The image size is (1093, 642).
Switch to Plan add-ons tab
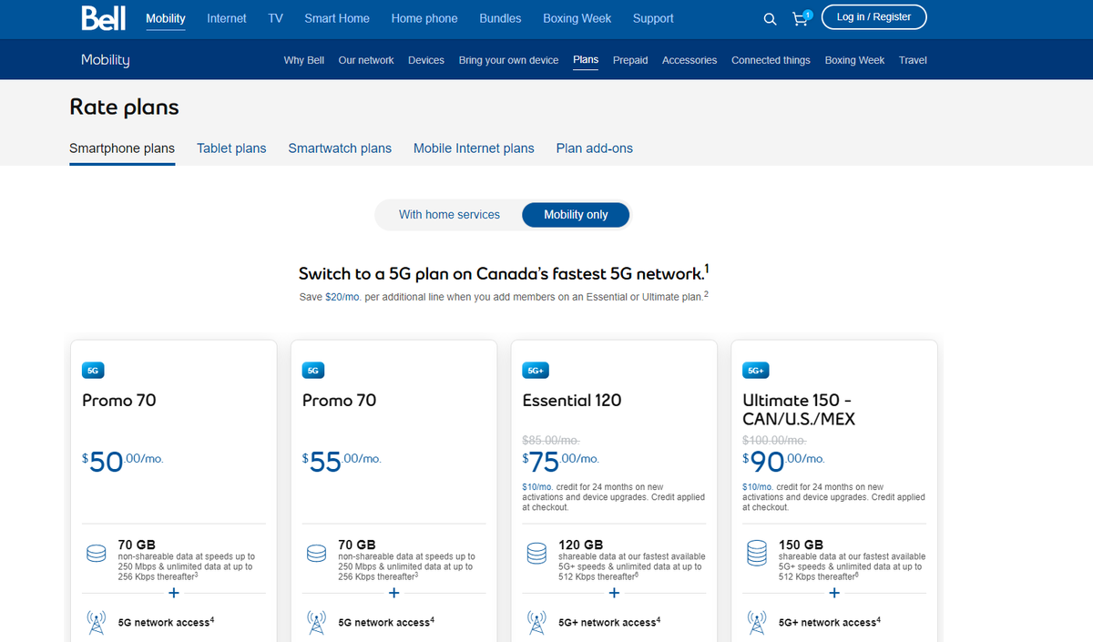[x=595, y=148]
